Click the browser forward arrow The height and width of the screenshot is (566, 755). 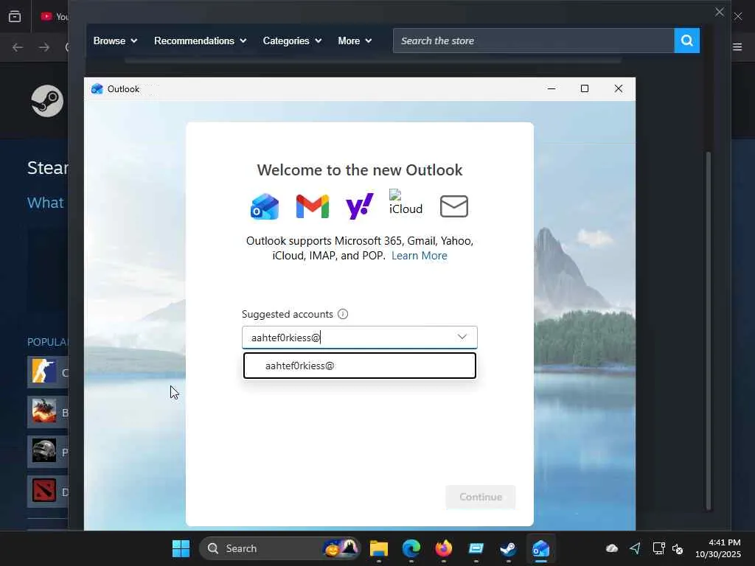point(44,47)
